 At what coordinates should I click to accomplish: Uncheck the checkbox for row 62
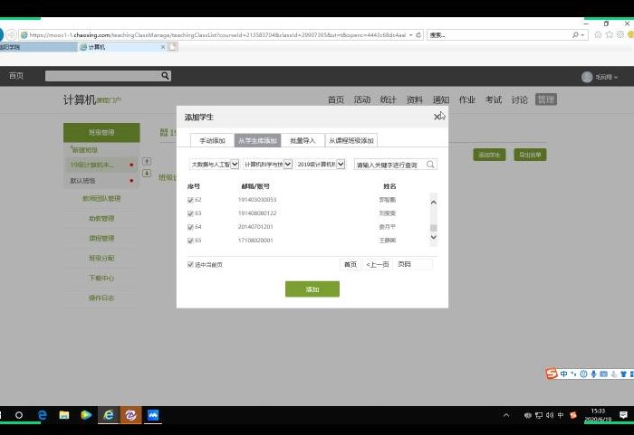point(190,200)
